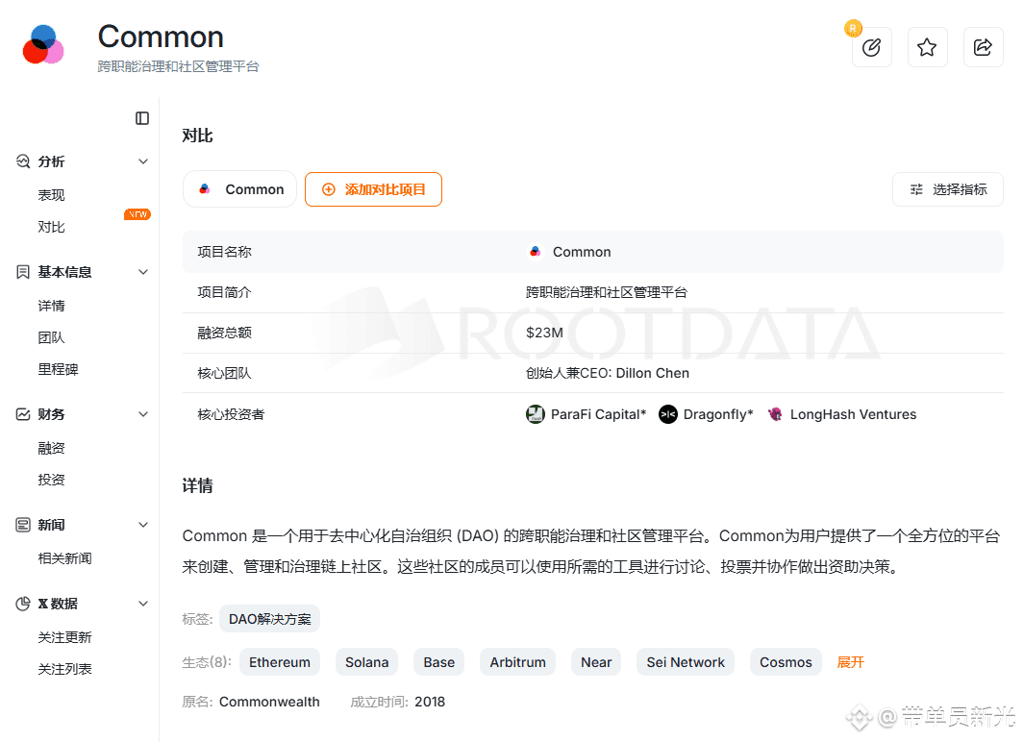Star the Common project as favorite
This screenshot has width=1024, height=742.
click(927, 47)
